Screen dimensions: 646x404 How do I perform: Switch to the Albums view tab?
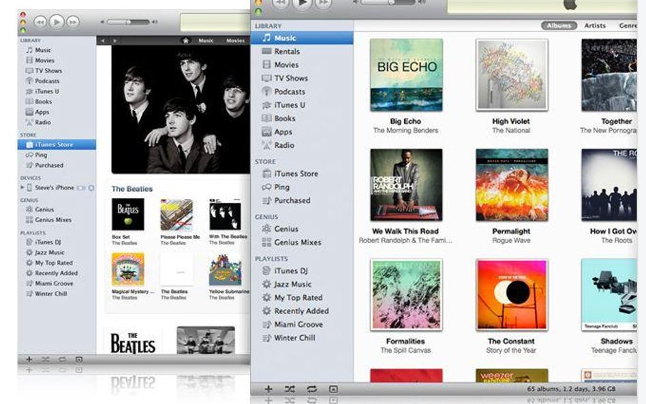tap(559, 25)
